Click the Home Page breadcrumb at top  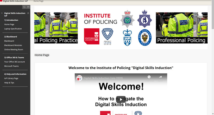(39, 1)
